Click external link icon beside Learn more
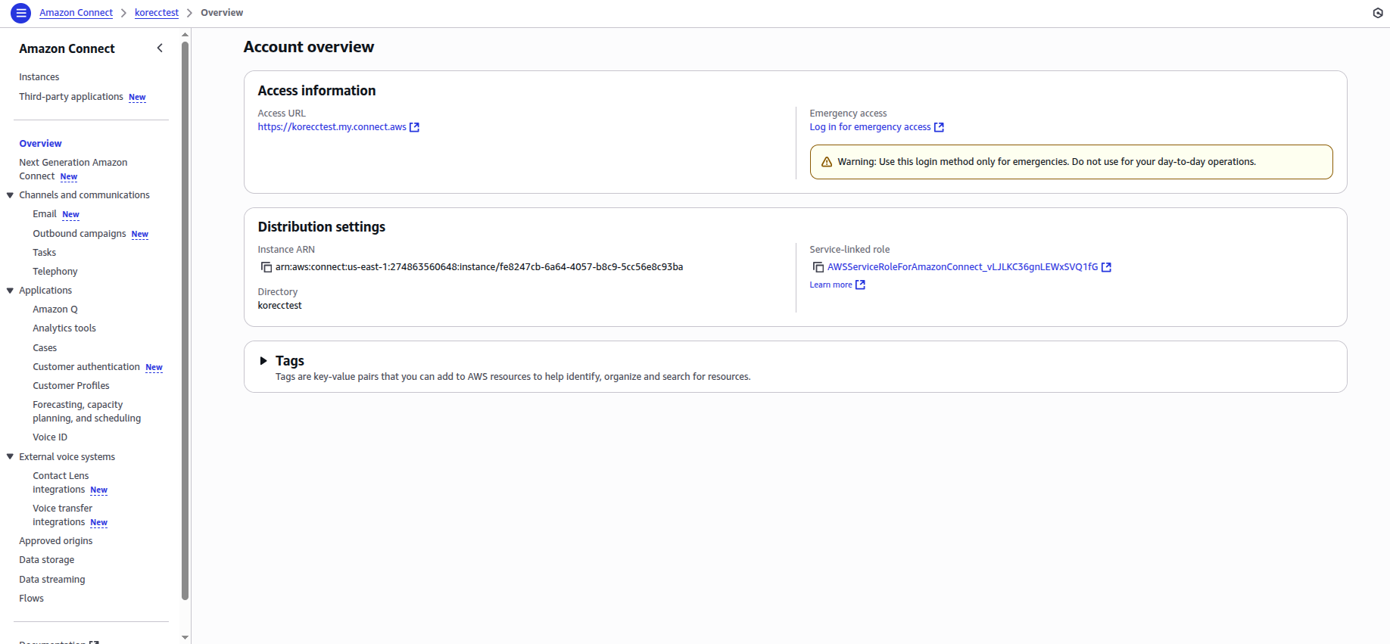Viewport: 1390px width, 644px height. pyautogui.click(x=860, y=285)
